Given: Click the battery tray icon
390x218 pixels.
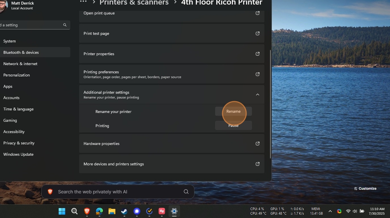Looking at the screenshot, I should point(362,211).
